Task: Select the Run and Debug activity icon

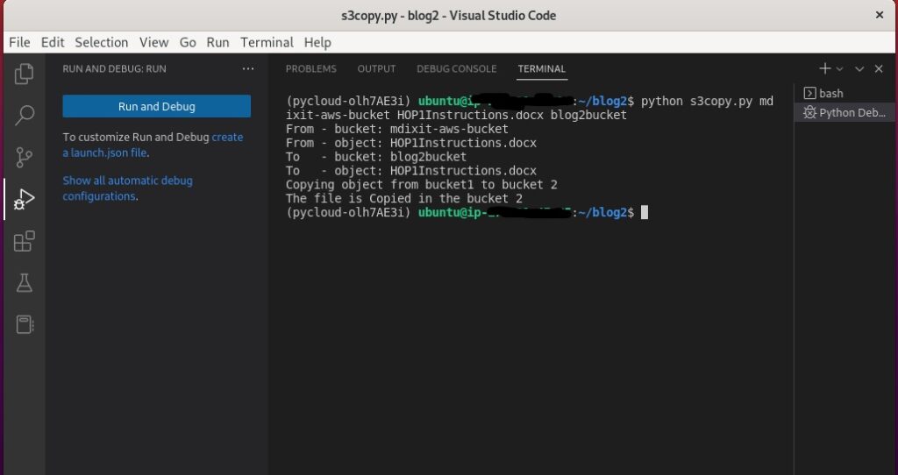Action: (x=24, y=199)
